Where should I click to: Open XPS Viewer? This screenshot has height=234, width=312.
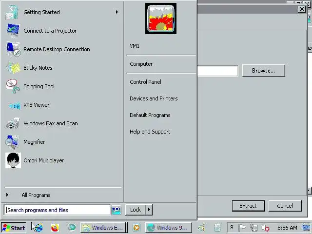pyautogui.click(x=37, y=105)
